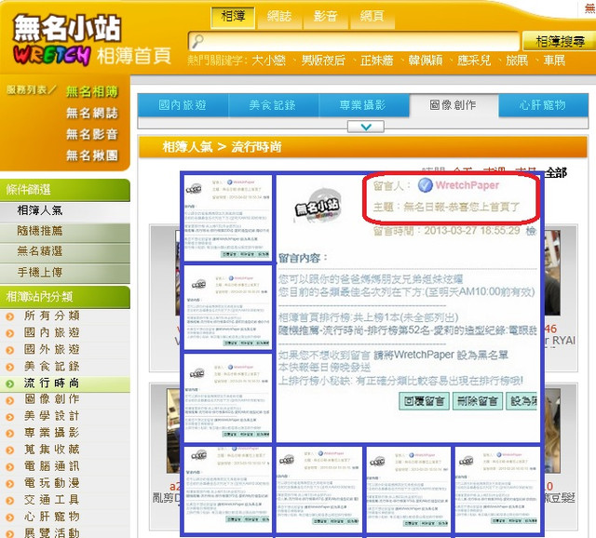This screenshot has width=596, height=538.
Task: Click the WretchPaper sender name
Action: coord(467,185)
